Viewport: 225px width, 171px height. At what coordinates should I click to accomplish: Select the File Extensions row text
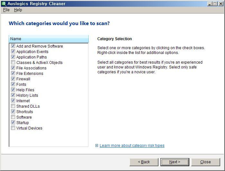coord(30,74)
